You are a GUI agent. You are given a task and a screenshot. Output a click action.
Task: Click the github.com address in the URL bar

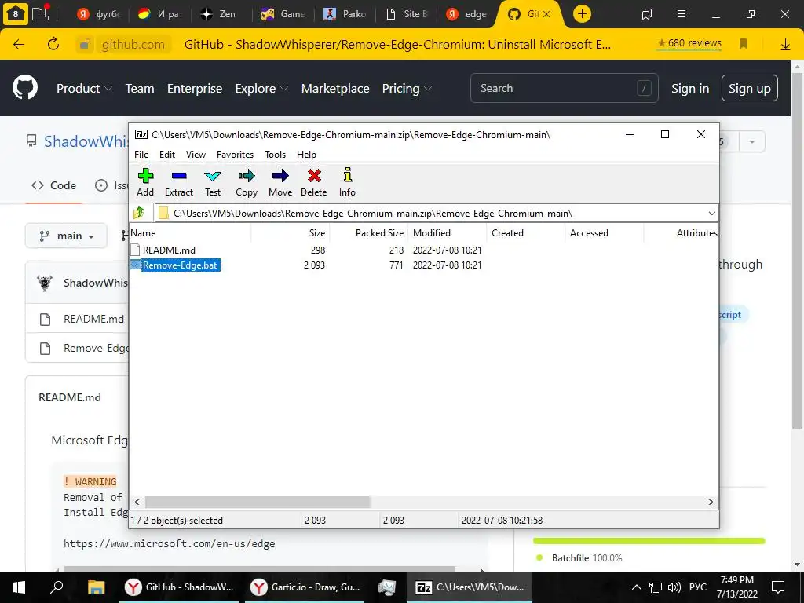coord(133,44)
